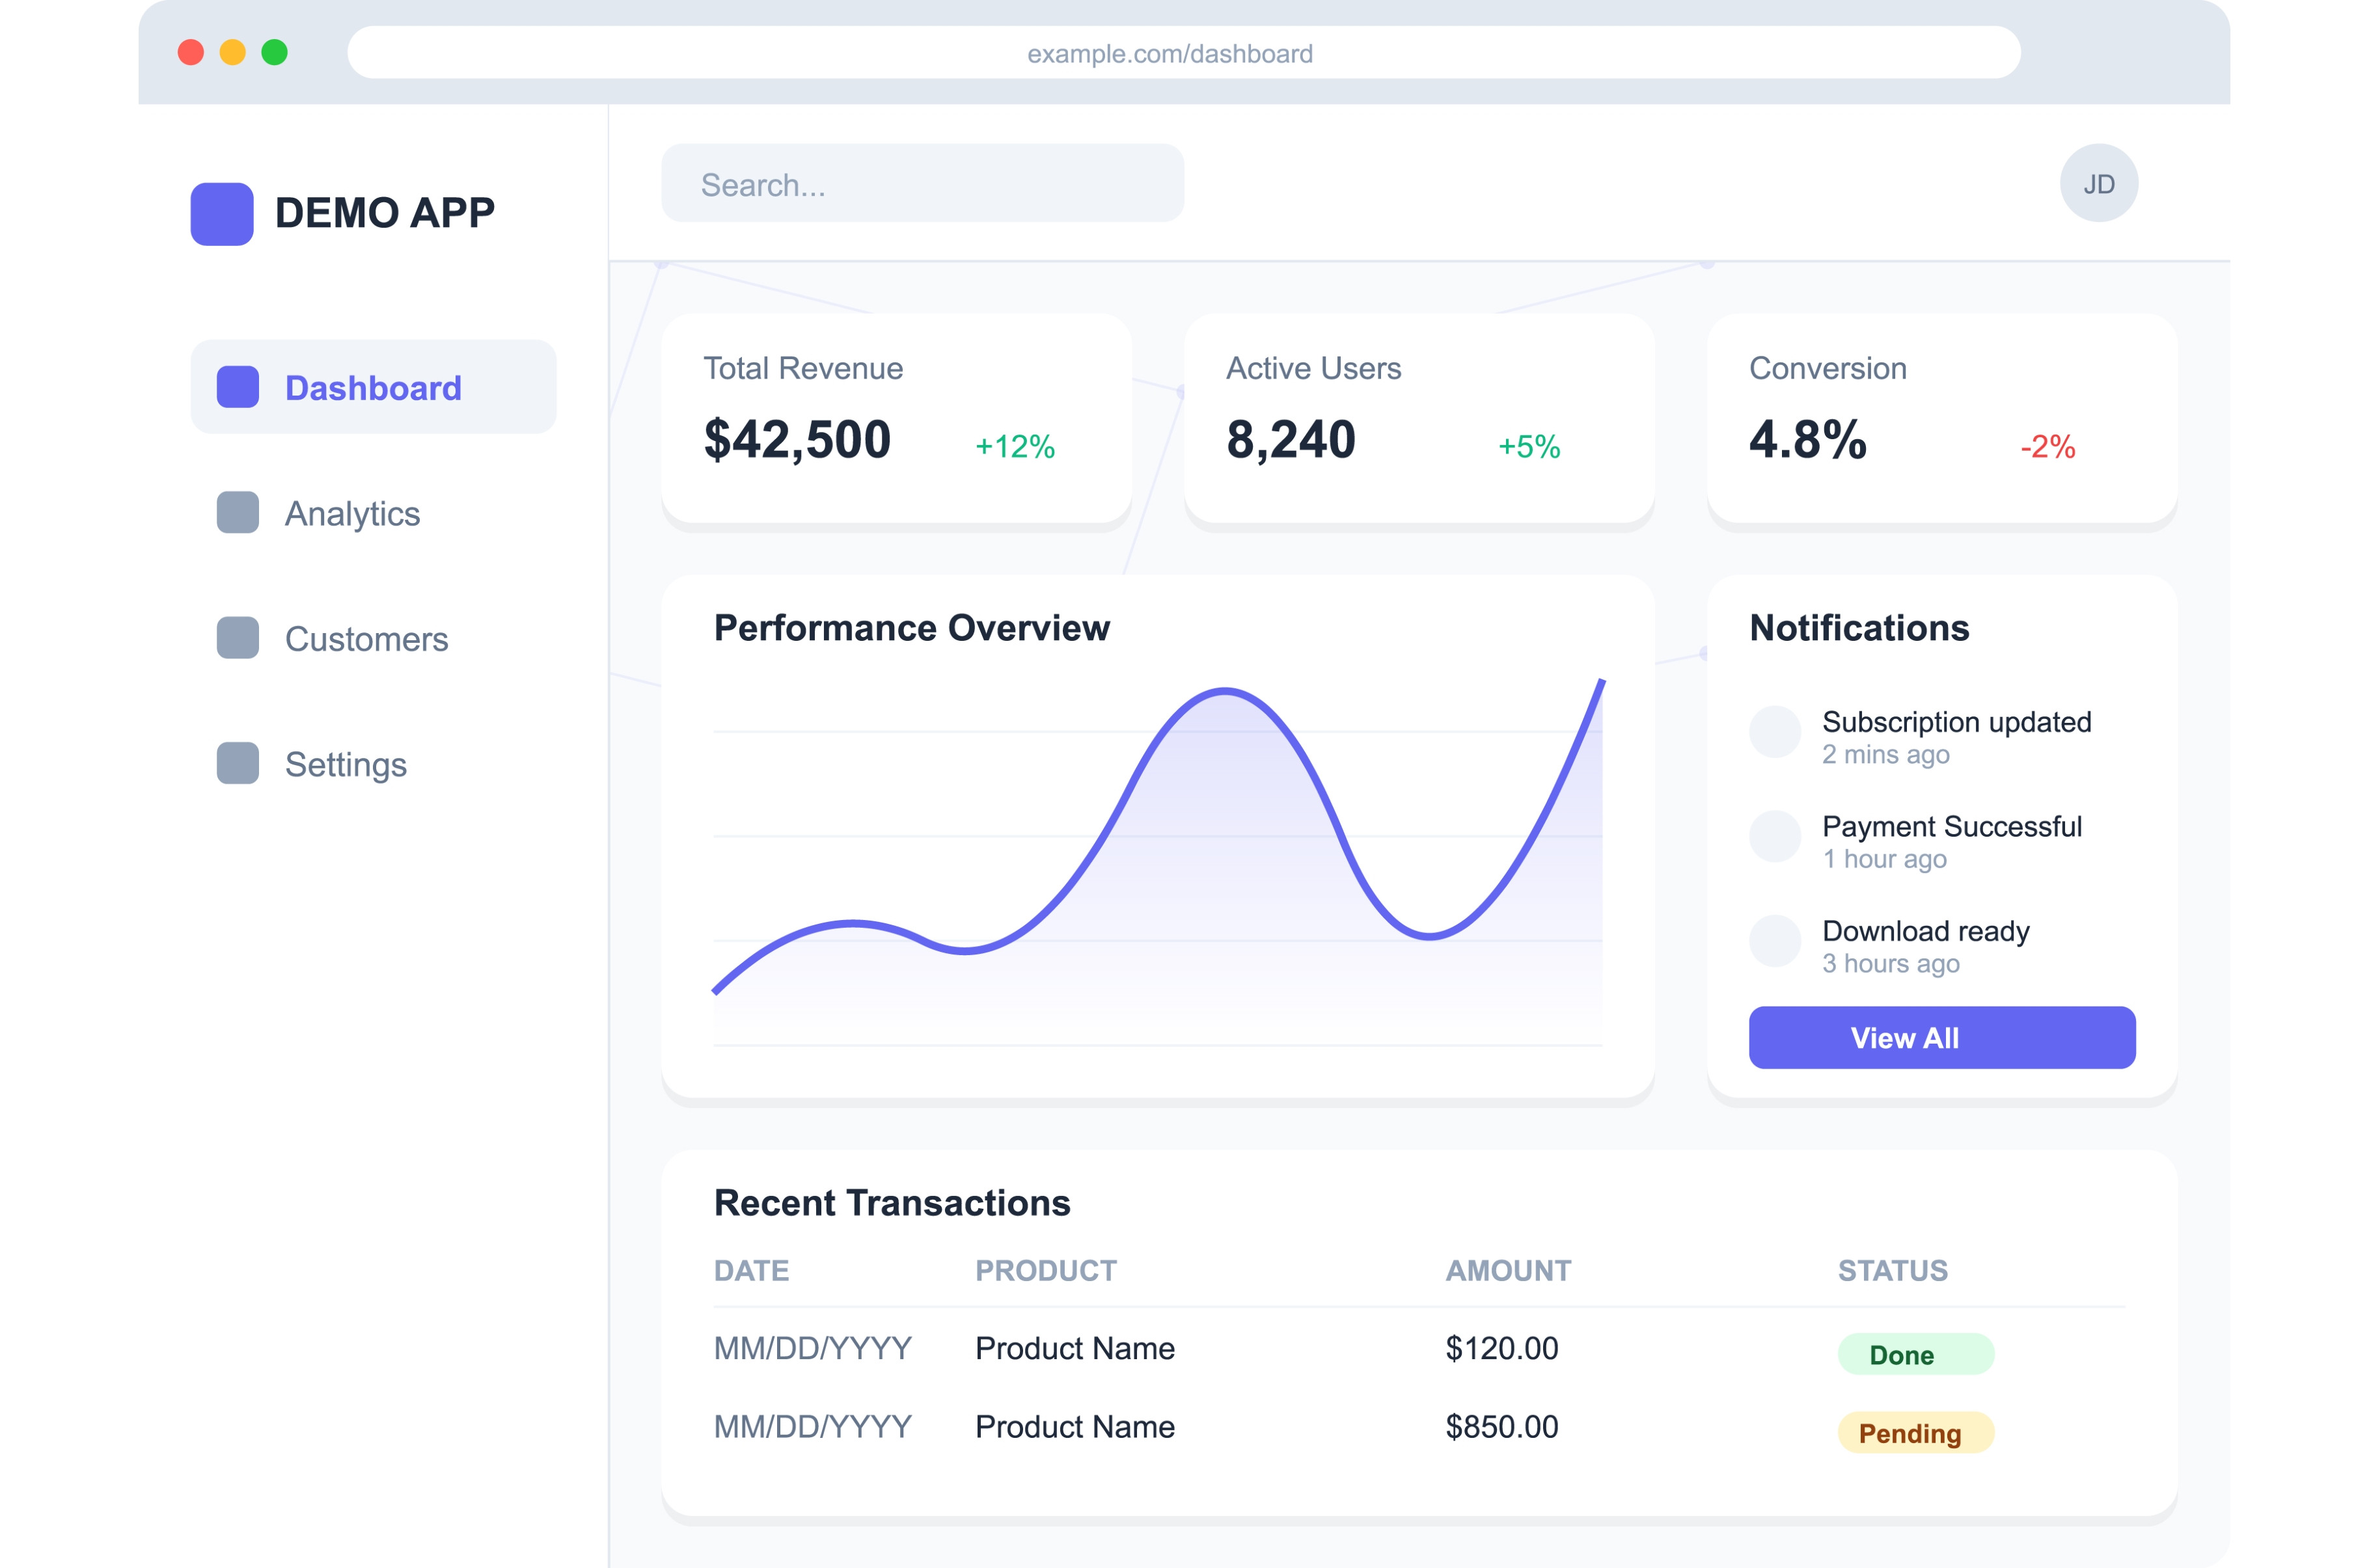The image size is (2369, 1568).
Task: Click the Analytics sidebar icon
Action: [x=237, y=512]
